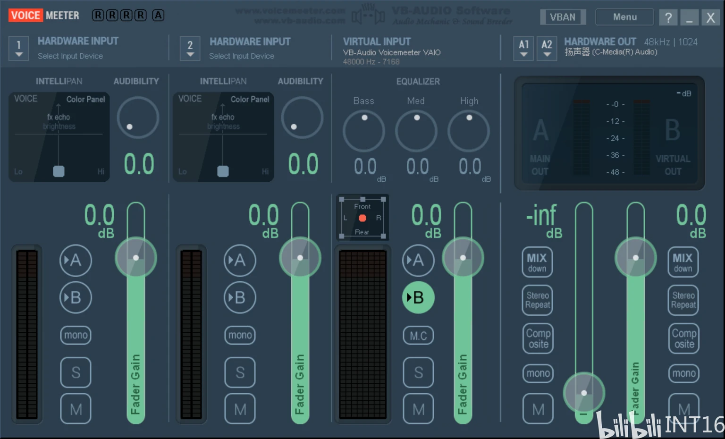Click the High equalizer knob
725x439 pixels.
(469, 131)
